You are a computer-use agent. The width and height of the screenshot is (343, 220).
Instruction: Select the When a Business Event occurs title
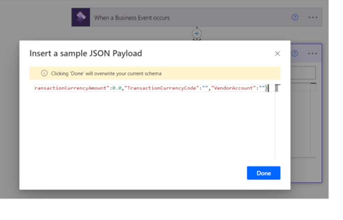tap(132, 18)
